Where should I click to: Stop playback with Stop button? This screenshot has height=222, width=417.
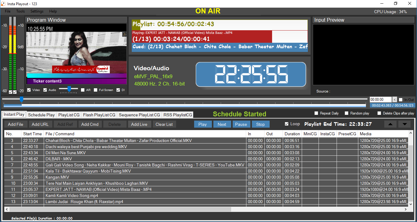[260, 124]
